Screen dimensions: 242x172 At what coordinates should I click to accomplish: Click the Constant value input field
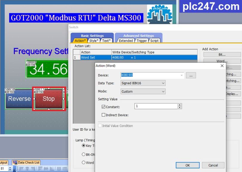coord(156,106)
